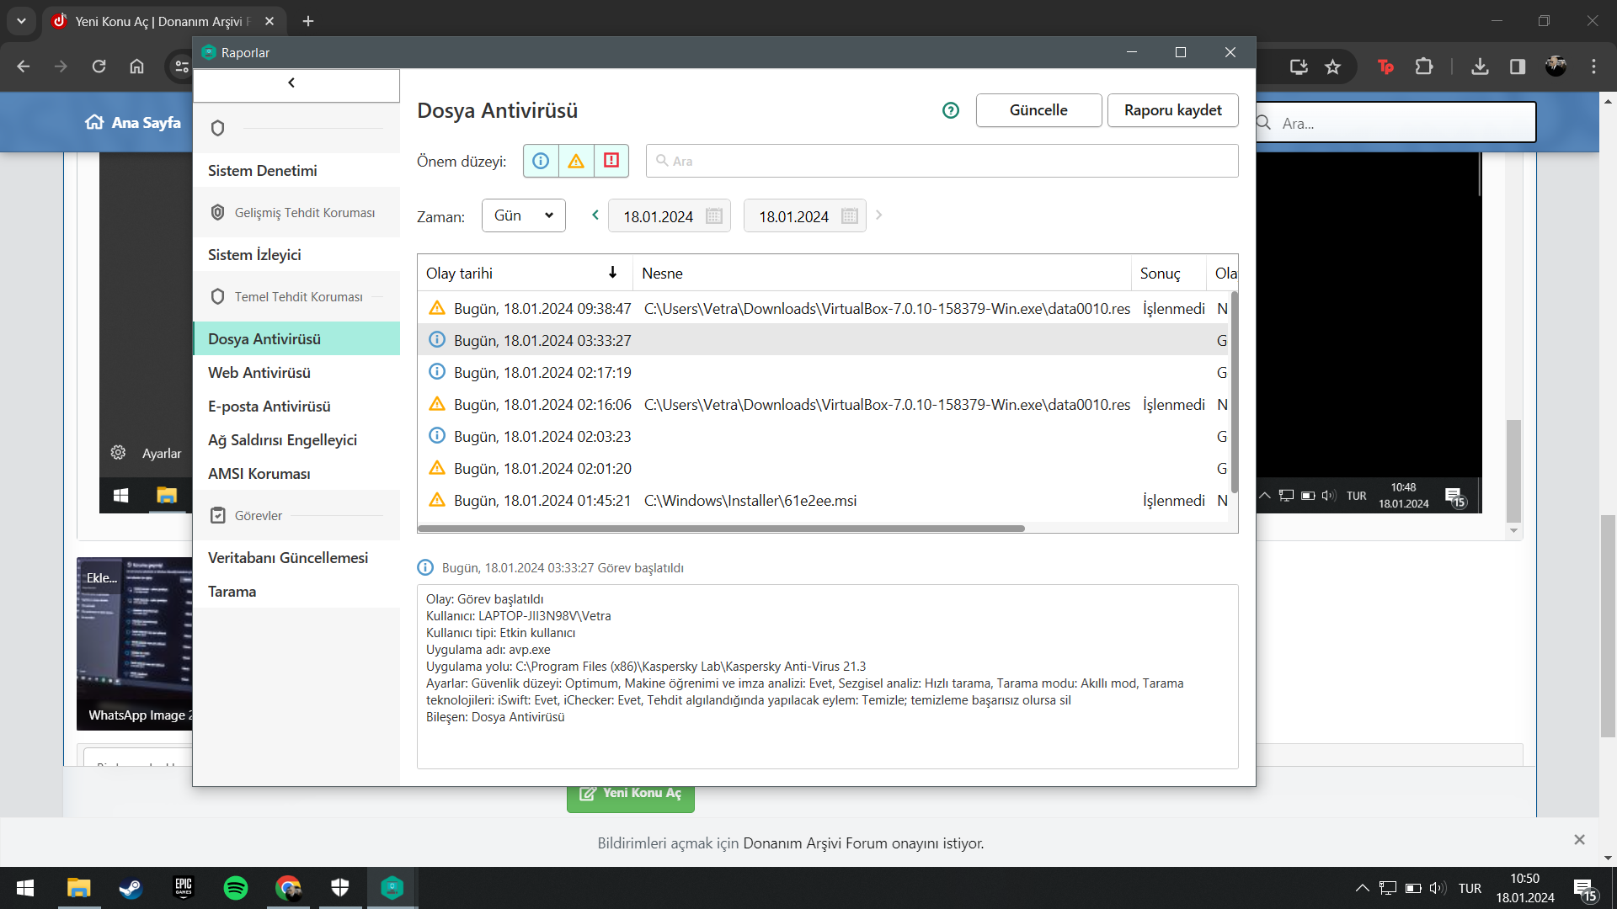This screenshot has height=909, width=1617.
Task: Click the info icon on the 03:33:27 row
Action: 437,340
